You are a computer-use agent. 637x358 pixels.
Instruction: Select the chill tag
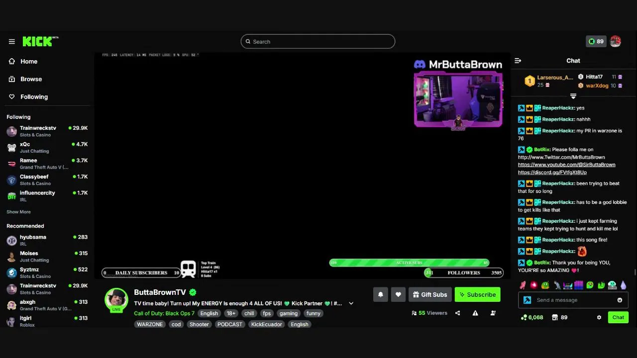coord(249,313)
